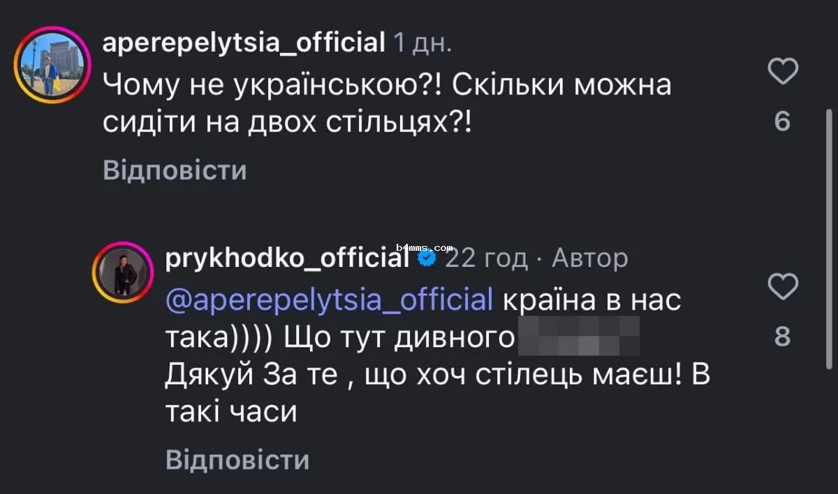The height and width of the screenshot is (494, 838).
Task: Open aperepelytsia_official's profile picture
Action: point(52,65)
